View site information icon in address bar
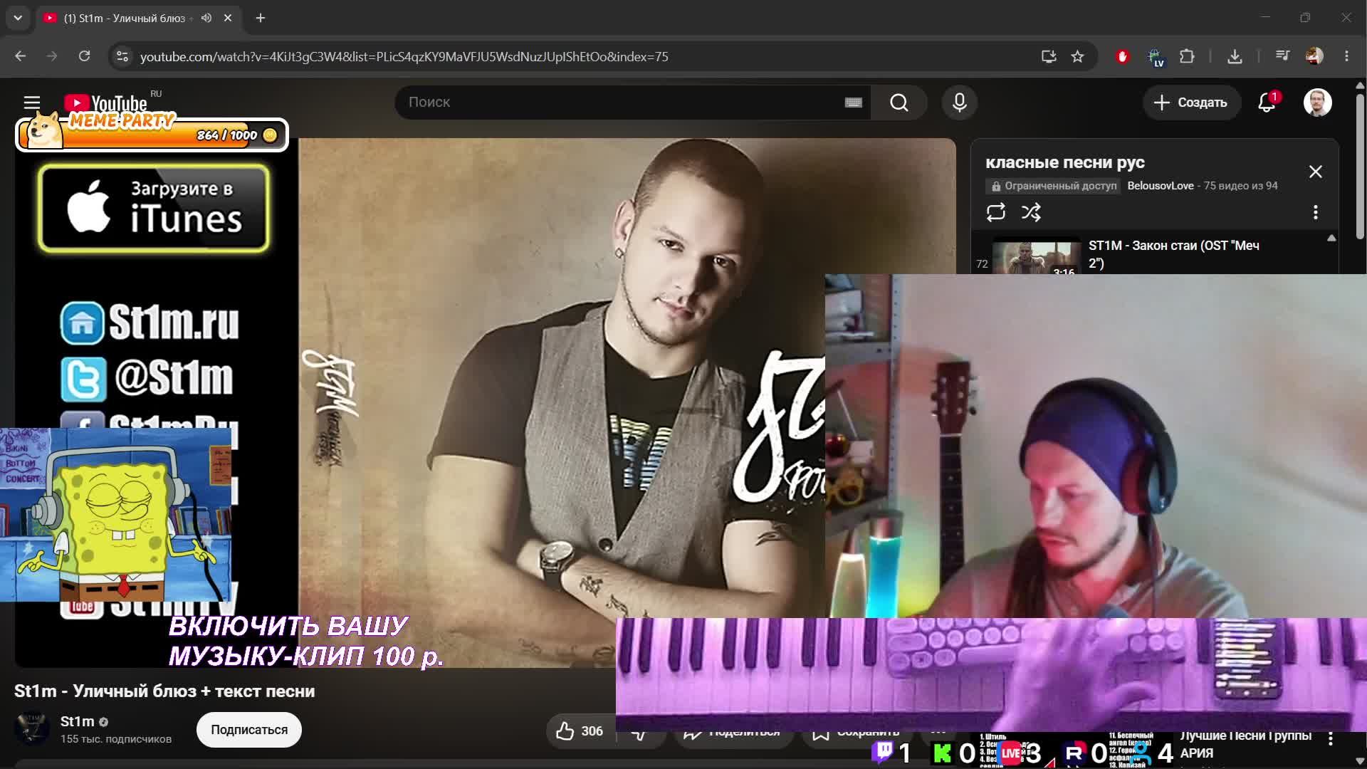The image size is (1367, 769). pyautogui.click(x=122, y=56)
